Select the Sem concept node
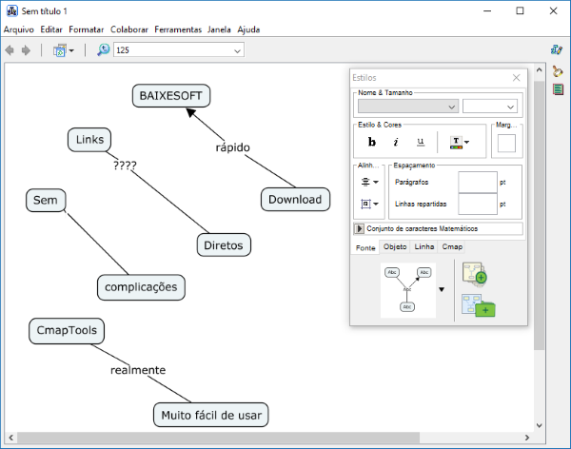This screenshot has height=449, width=571. tap(46, 201)
